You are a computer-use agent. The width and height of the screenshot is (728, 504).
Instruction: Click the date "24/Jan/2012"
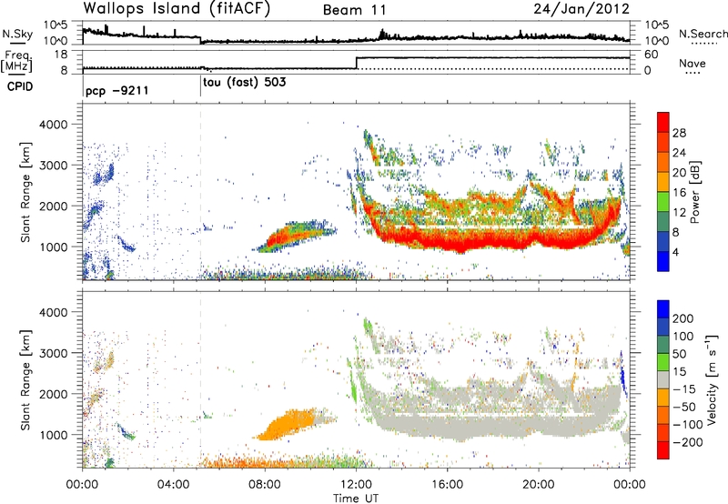pos(581,9)
